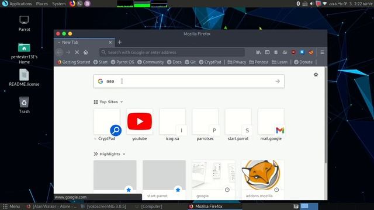This screenshot has width=374, height=210.
Task: Launch Firefox from the top panel
Action: coord(72,3)
